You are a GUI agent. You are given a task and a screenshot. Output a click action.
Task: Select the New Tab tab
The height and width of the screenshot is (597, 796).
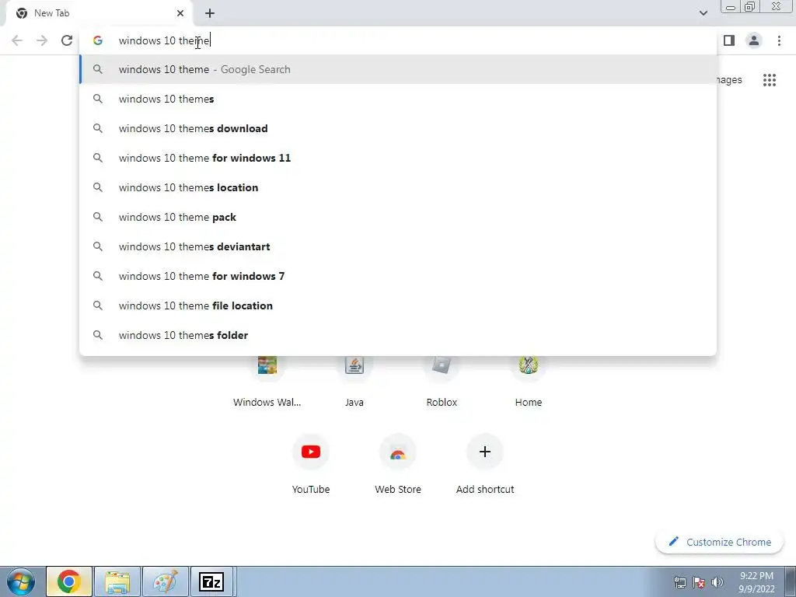(99, 14)
